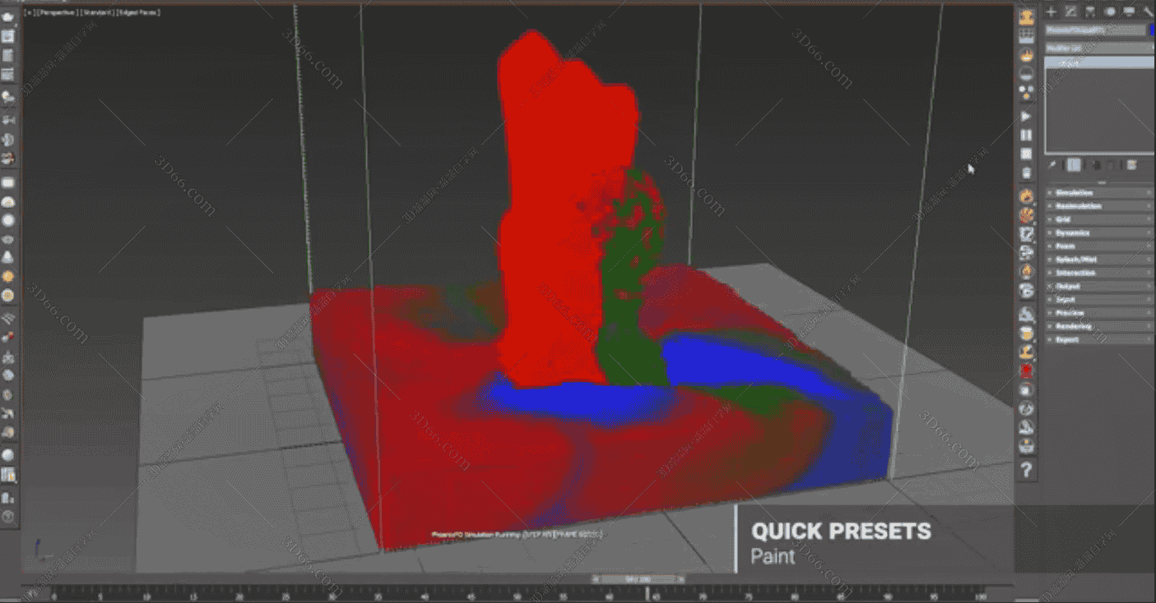Expand the Dynamics rollout

(x=1099, y=232)
